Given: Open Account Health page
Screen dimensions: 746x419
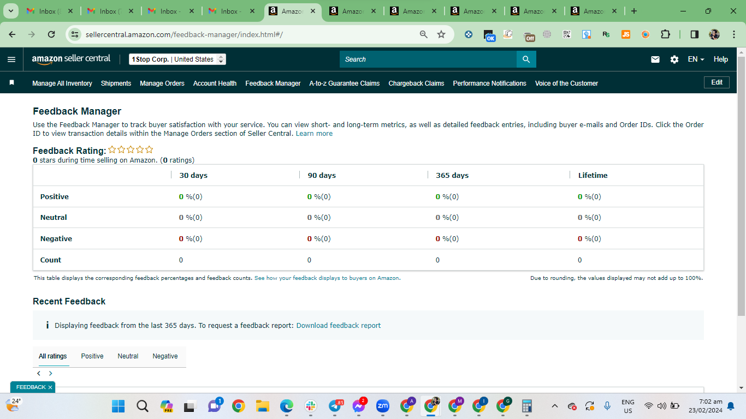Looking at the screenshot, I should coord(215,83).
